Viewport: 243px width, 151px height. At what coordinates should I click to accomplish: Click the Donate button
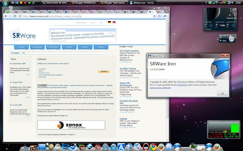tap(104, 71)
